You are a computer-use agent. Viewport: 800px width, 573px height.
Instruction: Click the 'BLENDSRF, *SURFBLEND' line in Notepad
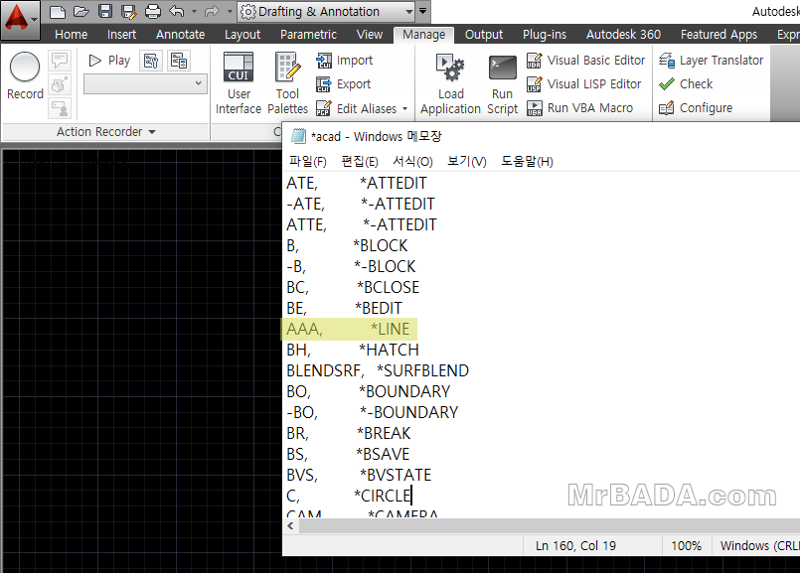[378, 370]
